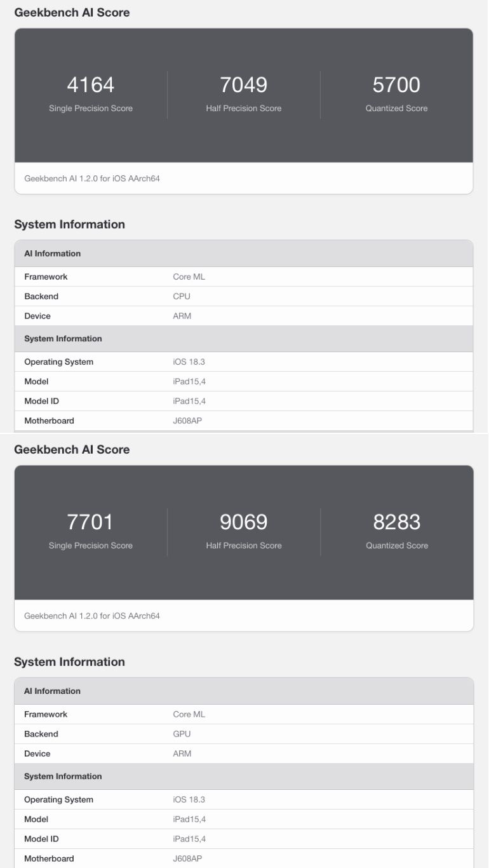Click 'Operating System' label in the CPU result

point(58,362)
